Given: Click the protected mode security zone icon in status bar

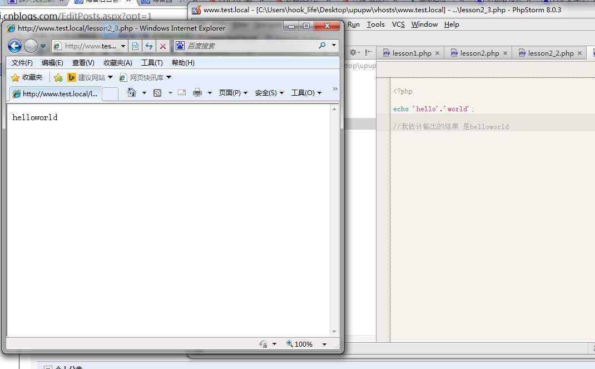Looking at the screenshot, I should [263, 344].
